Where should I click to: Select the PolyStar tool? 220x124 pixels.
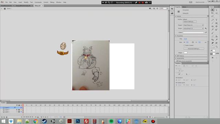[x=216, y=27]
